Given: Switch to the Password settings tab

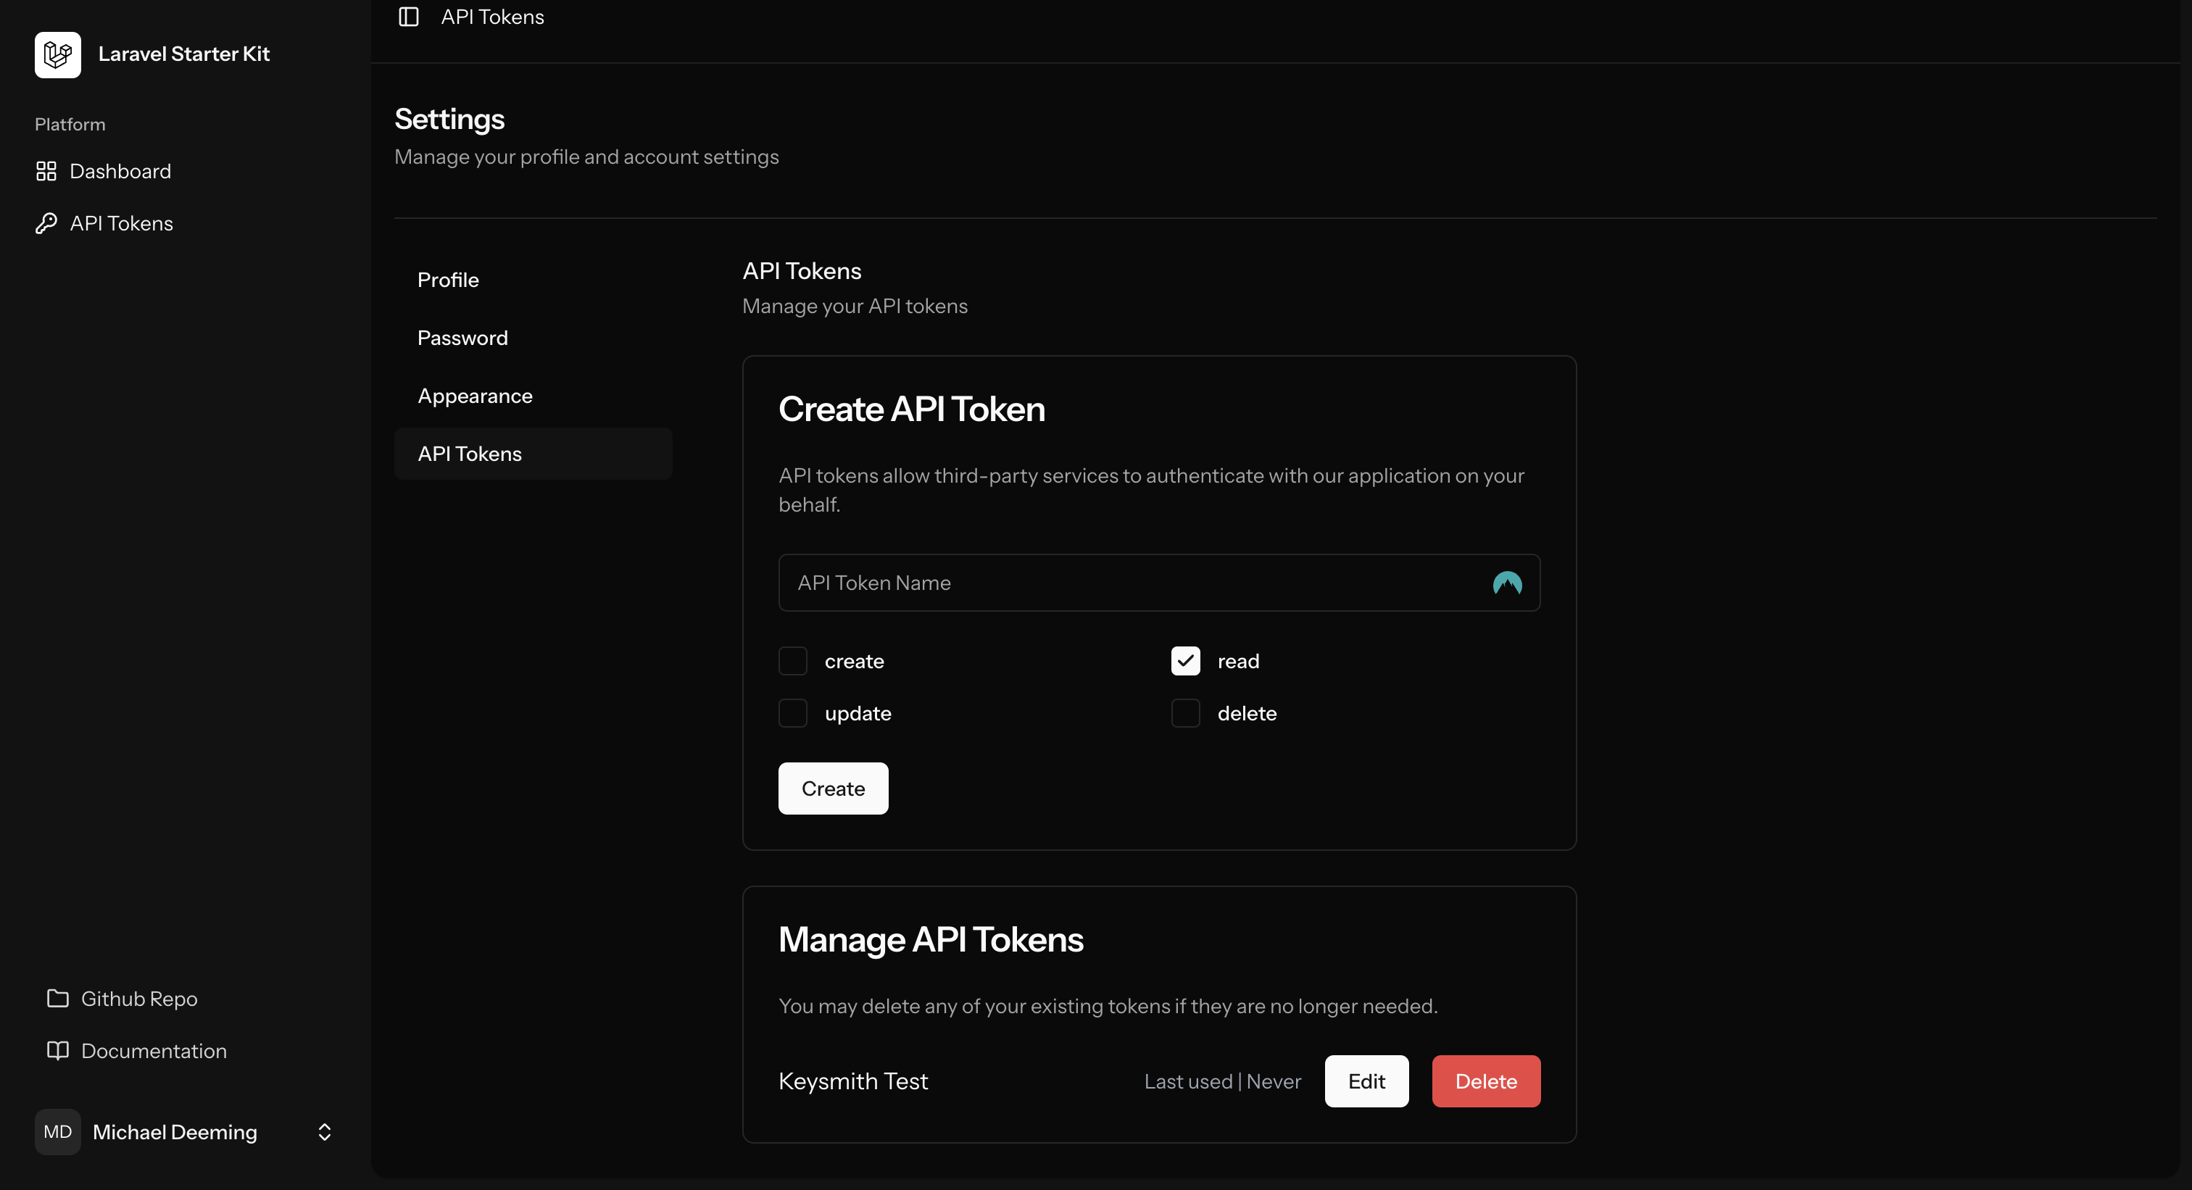Looking at the screenshot, I should click(x=462, y=338).
